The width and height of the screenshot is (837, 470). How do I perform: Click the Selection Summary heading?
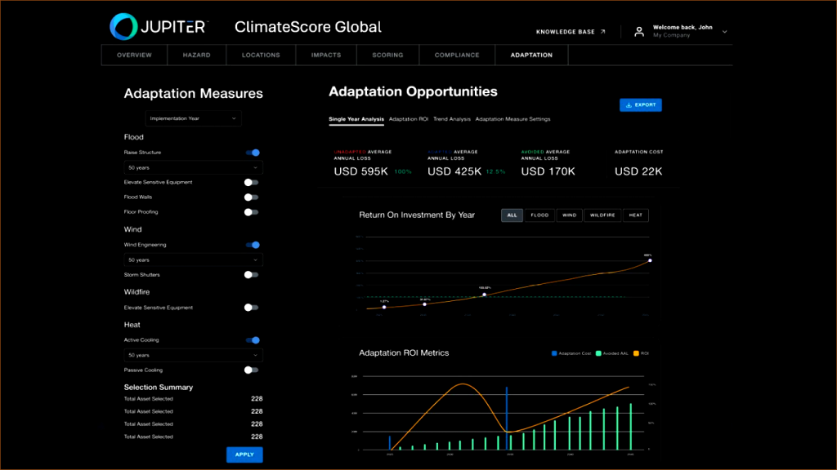pos(159,388)
